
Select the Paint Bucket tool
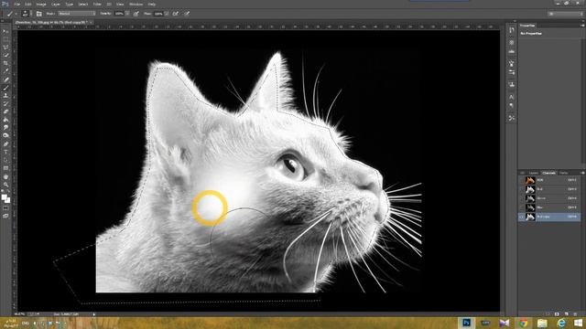(5, 120)
